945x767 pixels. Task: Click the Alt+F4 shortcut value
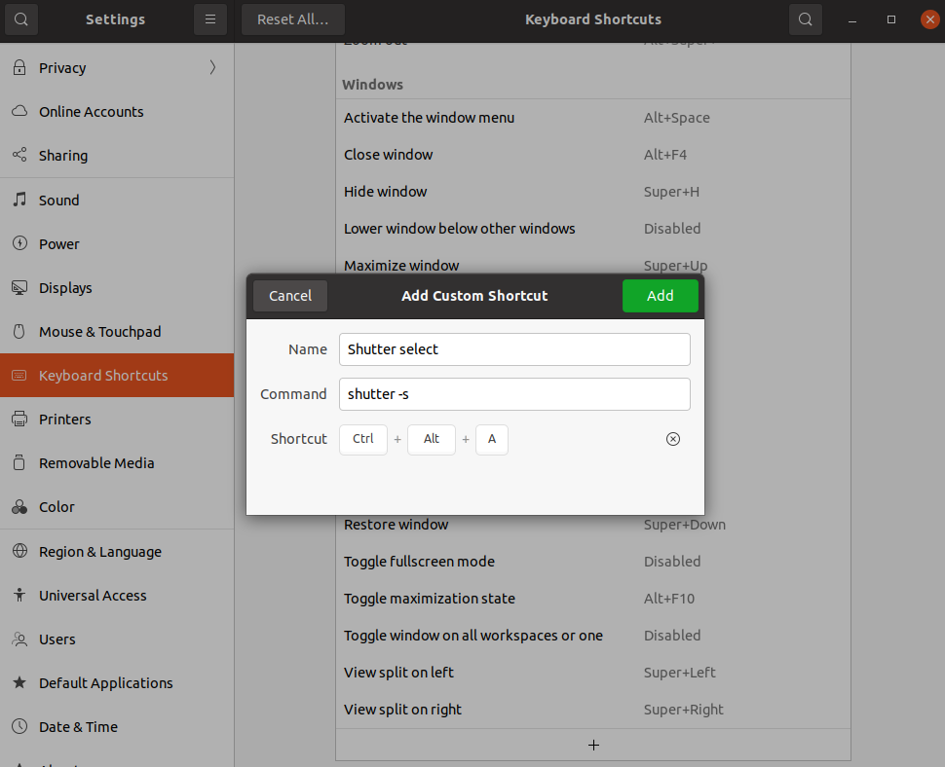(x=664, y=155)
